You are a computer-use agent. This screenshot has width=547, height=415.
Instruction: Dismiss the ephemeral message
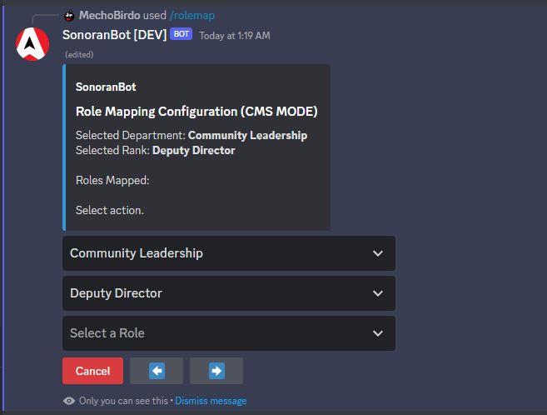coord(211,401)
